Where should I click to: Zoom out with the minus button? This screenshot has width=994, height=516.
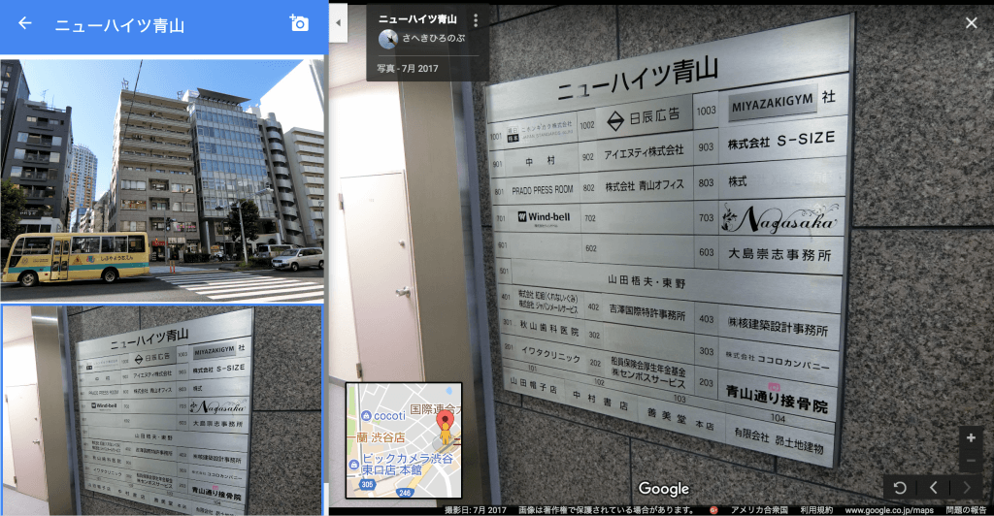971,461
